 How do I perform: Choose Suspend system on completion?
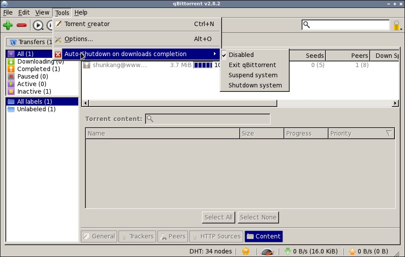[x=254, y=75]
